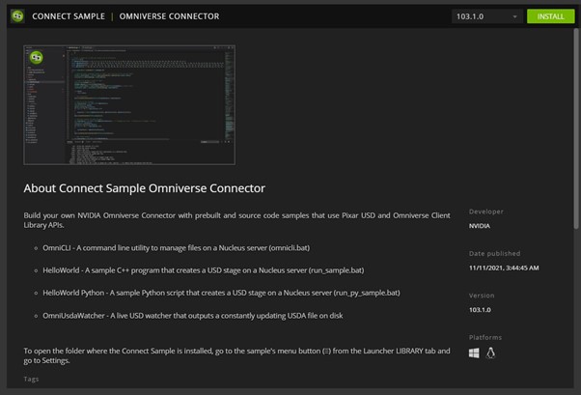Click the Windows platform icon
581x395 pixels.
point(474,353)
